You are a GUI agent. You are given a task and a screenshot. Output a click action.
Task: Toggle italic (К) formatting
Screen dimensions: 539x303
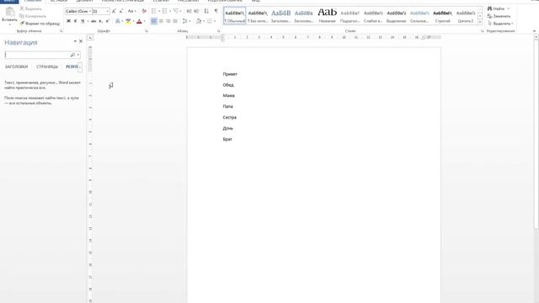tap(75, 21)
